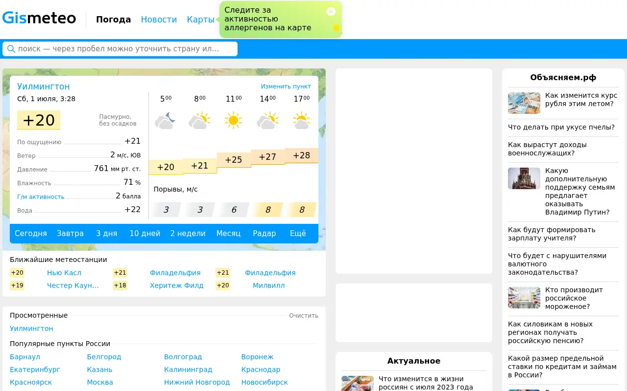Open Екатеринбург city weather link
Image resolution: width=627 pixels, height=391 pixels.
[35, 369]
